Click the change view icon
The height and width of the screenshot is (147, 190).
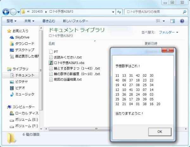pos(158,21)
